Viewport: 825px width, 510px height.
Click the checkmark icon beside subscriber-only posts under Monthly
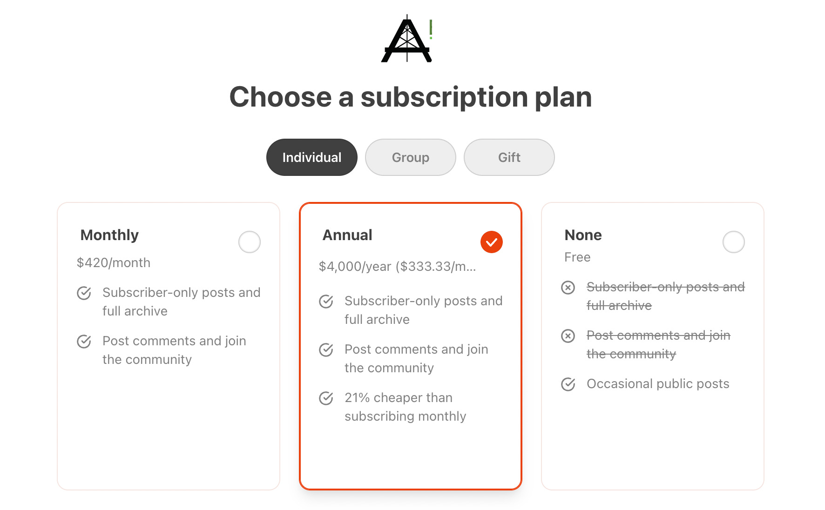[84, 293]
